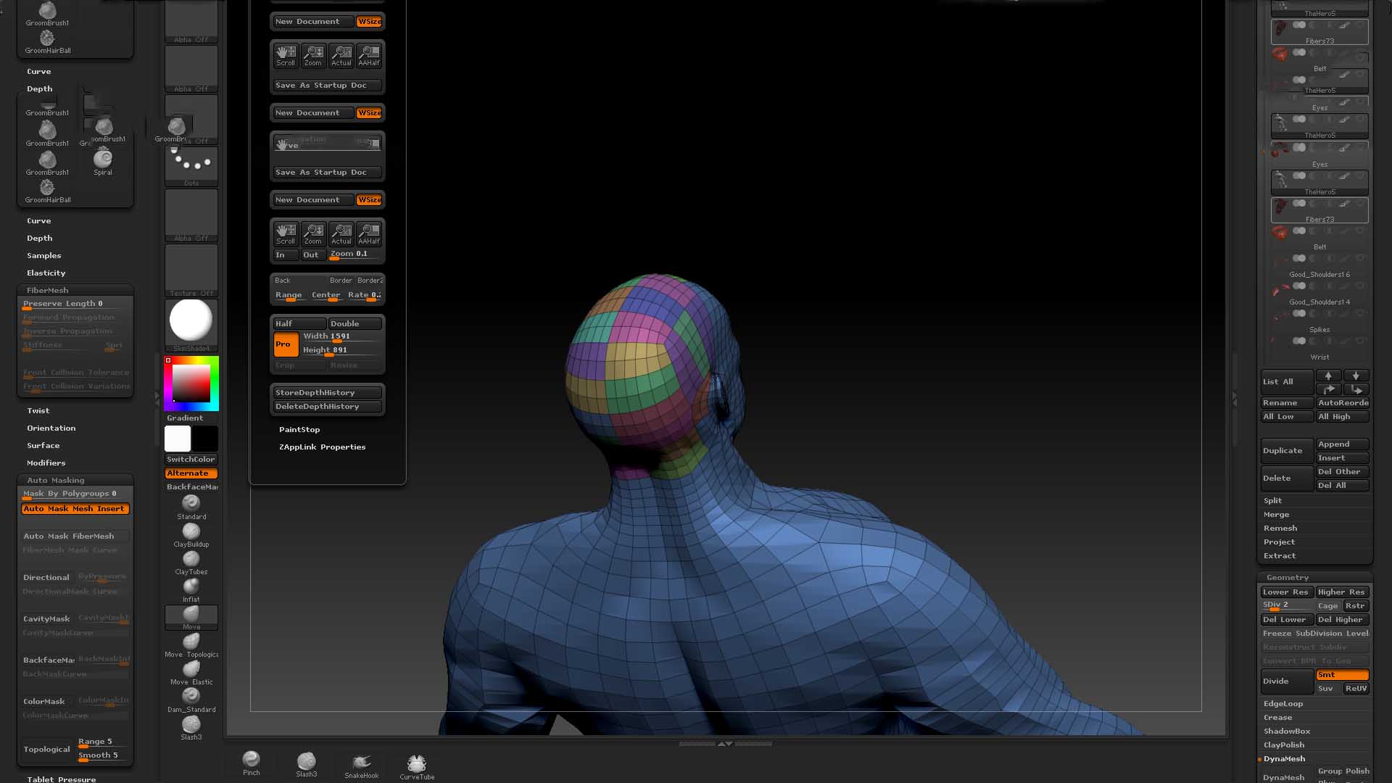This screenshot has height=783, width=1392.
Task: Expand the Modifiers section
Action: 46,463
